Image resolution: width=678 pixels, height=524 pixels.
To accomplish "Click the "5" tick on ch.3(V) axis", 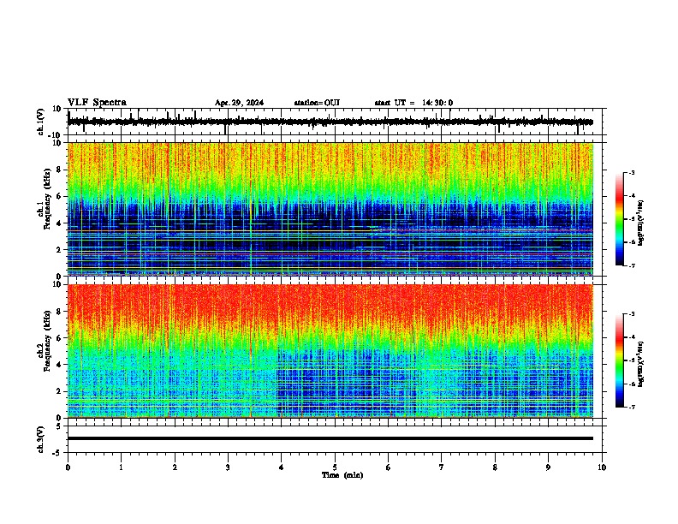I will pyautogui.click(x=60, y=426).
